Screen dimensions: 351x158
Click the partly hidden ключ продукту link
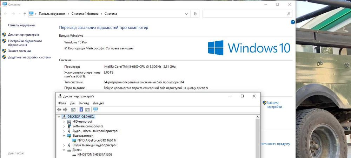pos(275,144)
